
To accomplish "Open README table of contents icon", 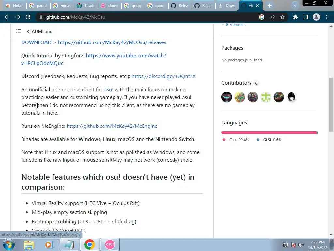I will (19, 31).
